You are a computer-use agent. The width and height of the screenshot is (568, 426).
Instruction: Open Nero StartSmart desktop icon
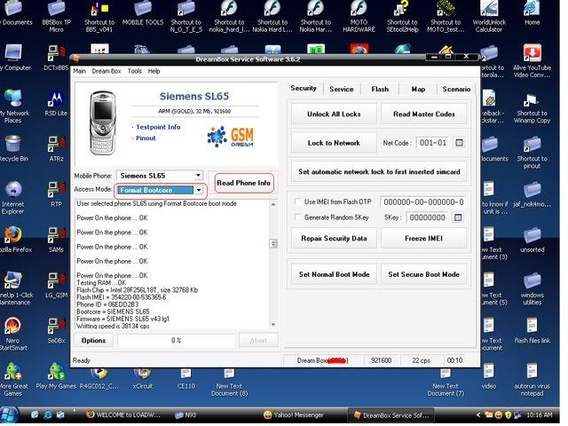coord(13,335)
